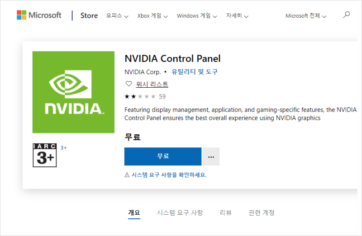Image resolution: width=362 pixels, height=236 pixels.
Task: Click the 무료 price heading
Action: 133,137
